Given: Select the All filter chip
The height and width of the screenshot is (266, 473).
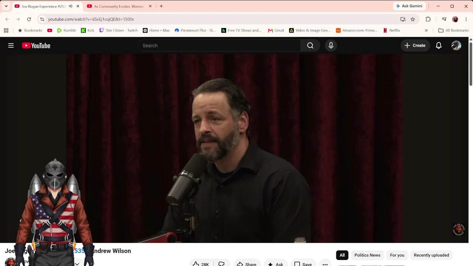Looking at the screenshot, I should [x=342, y=255].
